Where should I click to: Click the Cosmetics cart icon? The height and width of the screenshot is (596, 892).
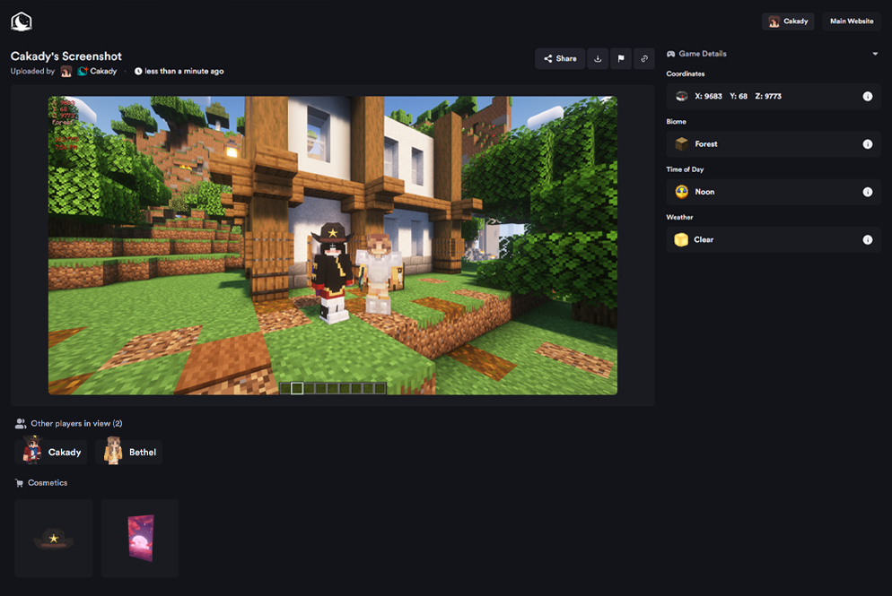(x=20, y=483)
